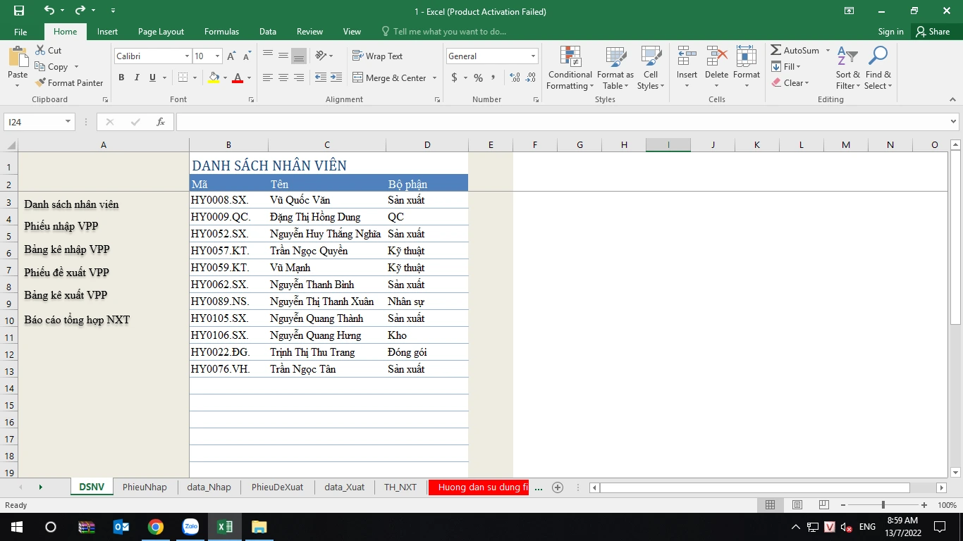Image resolution: width=963 pixels, height=541 pixels.
Task: Click the Insert Function fx icon
Action: click(161, 122)
